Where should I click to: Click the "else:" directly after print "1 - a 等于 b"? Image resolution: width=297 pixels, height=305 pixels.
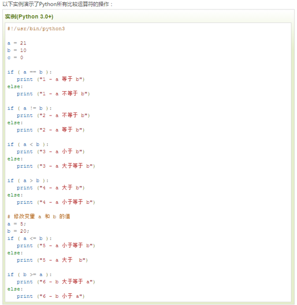[15, 87]
